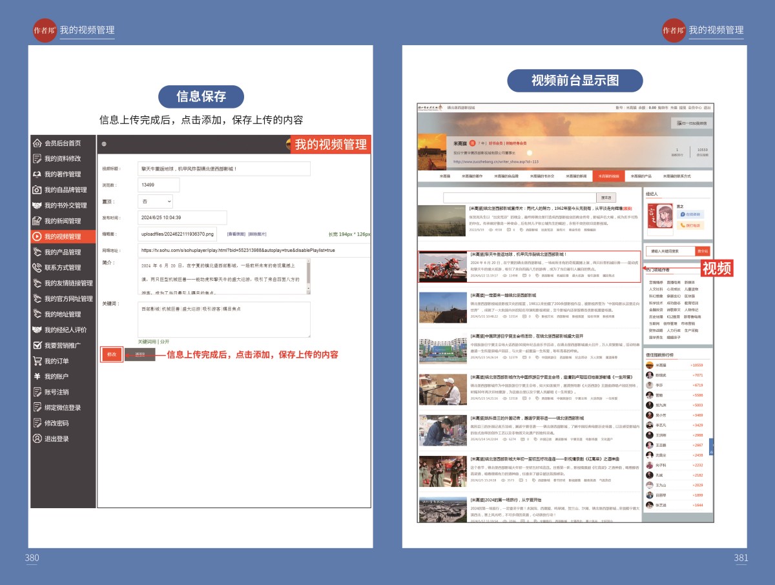Click the camera icon beside 我的自品牌管理
The width and height of the screenshot is (775, 585).
[37, 190]
